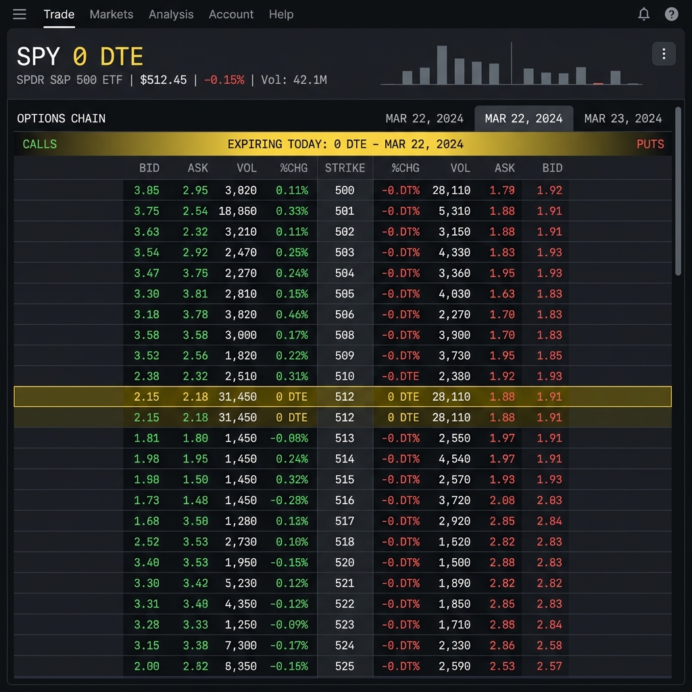Sort by the puts VOL column header

tap(460, 168)
